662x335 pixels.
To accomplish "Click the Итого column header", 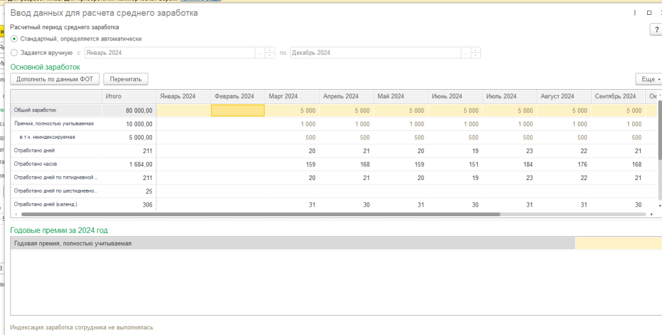I will click(129, 96).
